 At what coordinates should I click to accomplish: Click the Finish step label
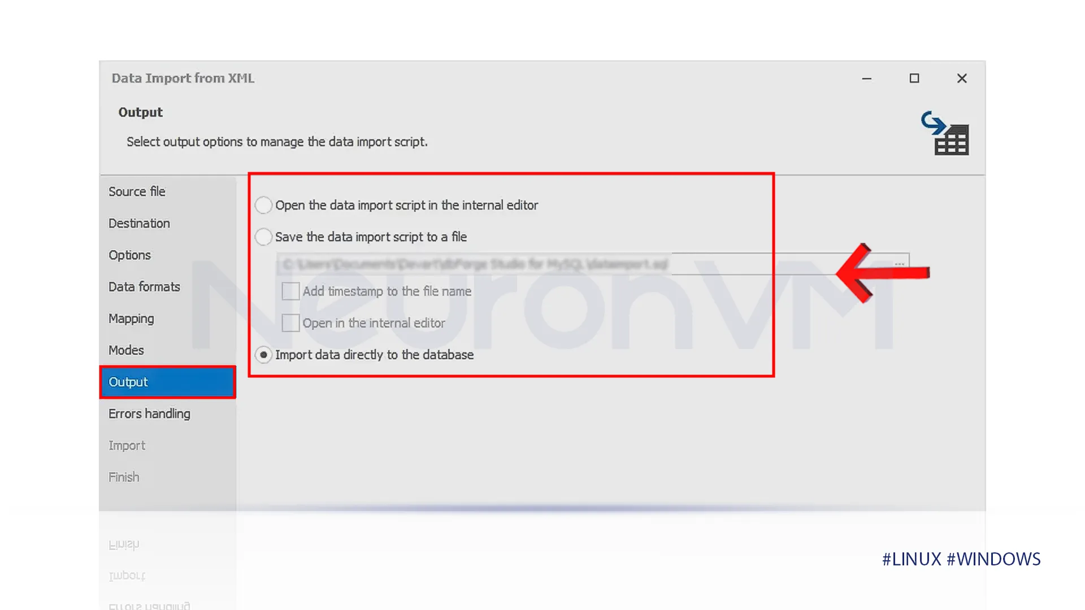click(124, 477)
